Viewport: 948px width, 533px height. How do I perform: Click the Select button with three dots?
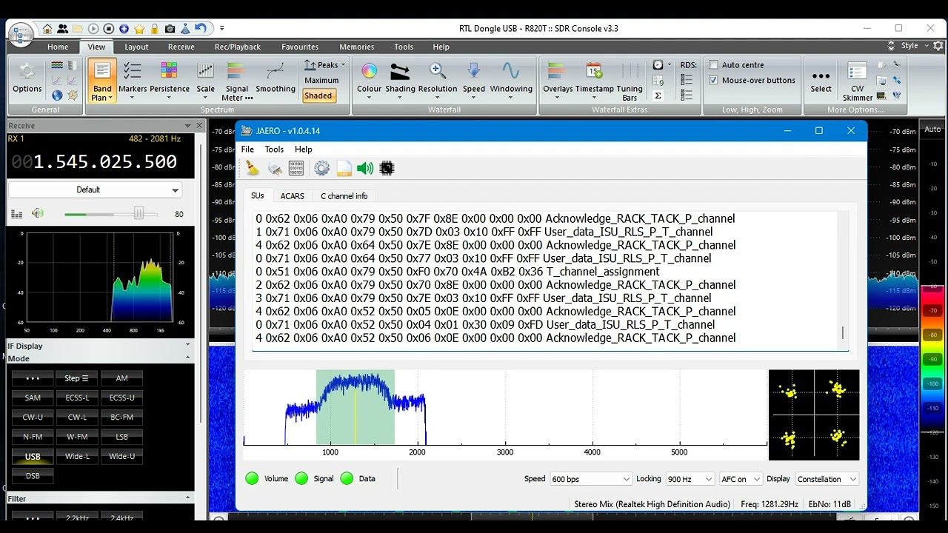pyautogui.click(x=821, y=81)
